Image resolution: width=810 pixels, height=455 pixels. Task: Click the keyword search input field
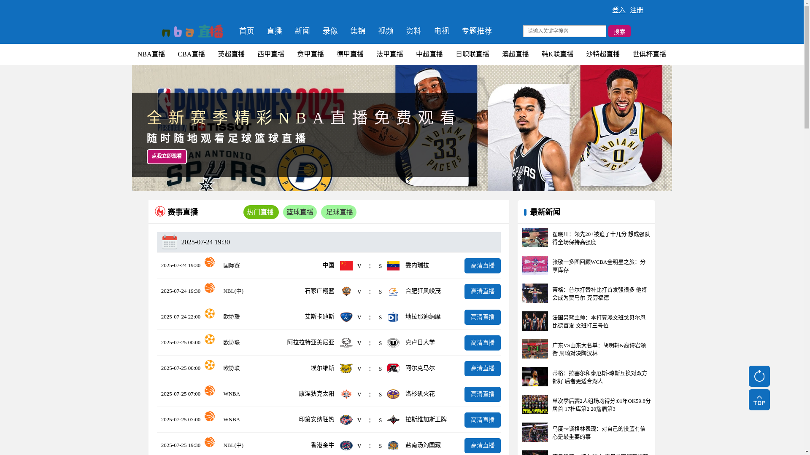(x=564, y=31)
